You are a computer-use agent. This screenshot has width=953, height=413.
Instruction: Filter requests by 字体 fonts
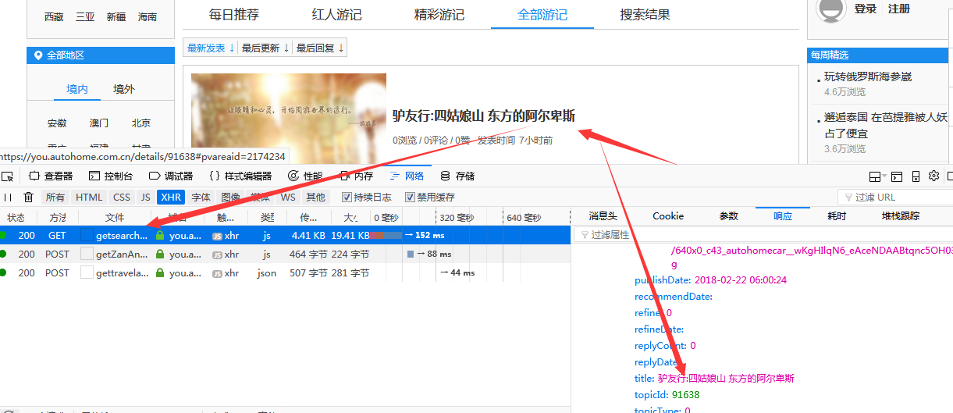tap(201, 198)
